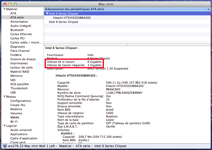Click the Matériel heading in the sidebar

[12, 9]
